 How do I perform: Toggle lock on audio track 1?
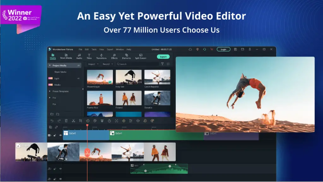55,179
